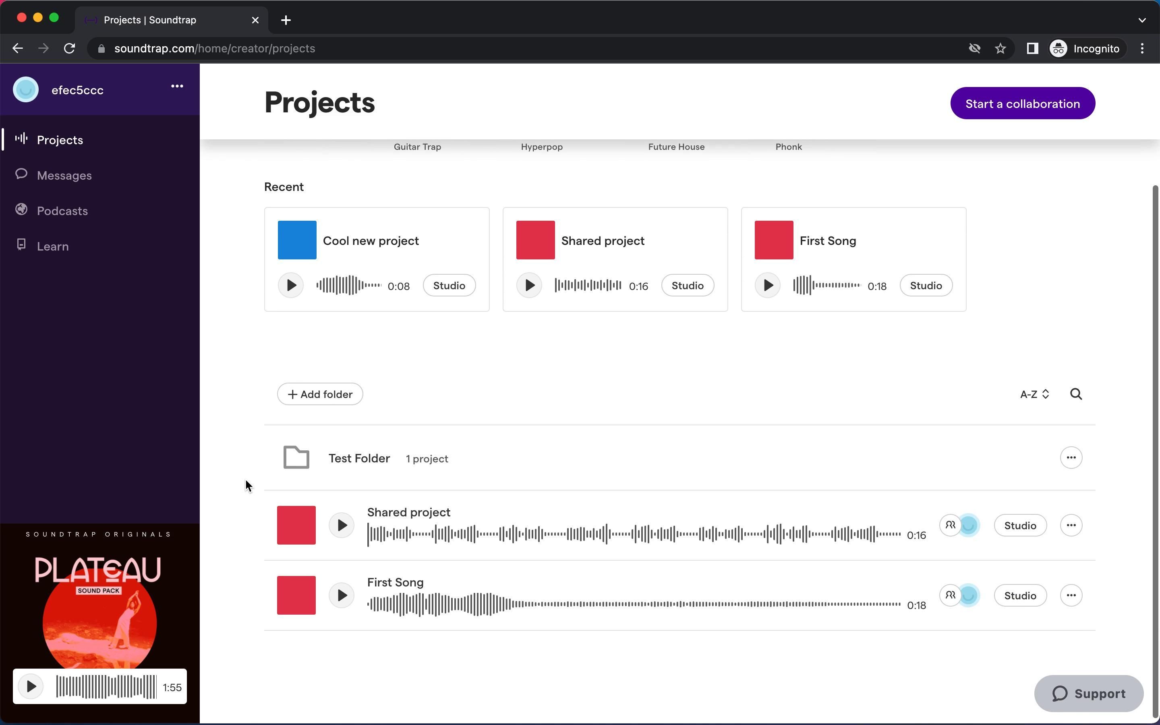The height and width of the screenshot is (725, 1160).
Task: Open First Song row more options menu
Action: [x=1071, y=595]
